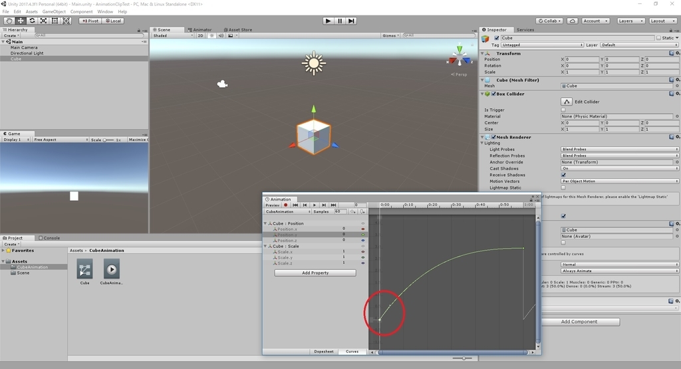The width and height of the screenshot is (681, 369).
Task: Open the Gizmos dropdown
Action: (391, 36)
